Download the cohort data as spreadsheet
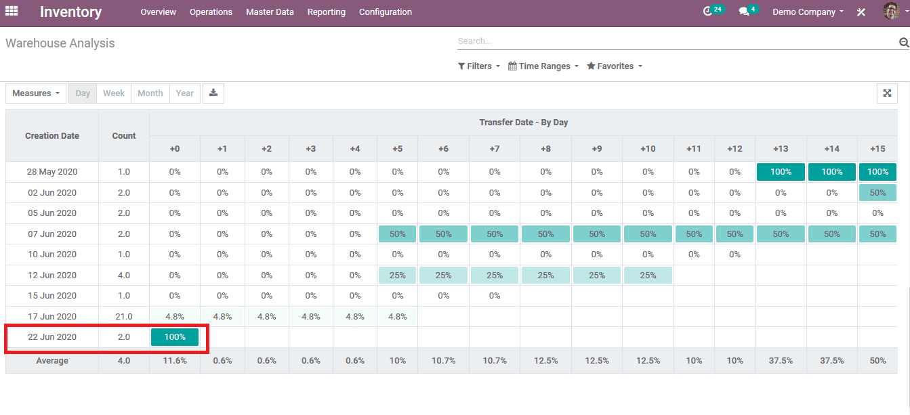The height and width of the screenshot is (415, 910). click(213, 93)
